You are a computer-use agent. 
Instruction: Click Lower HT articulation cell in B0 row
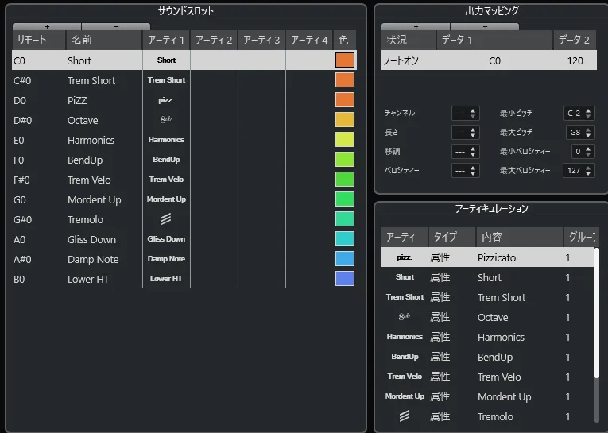[166, 279]
